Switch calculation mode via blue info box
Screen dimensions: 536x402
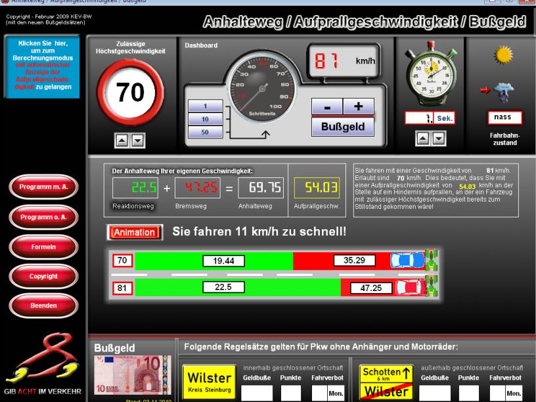tap(43, 66)
